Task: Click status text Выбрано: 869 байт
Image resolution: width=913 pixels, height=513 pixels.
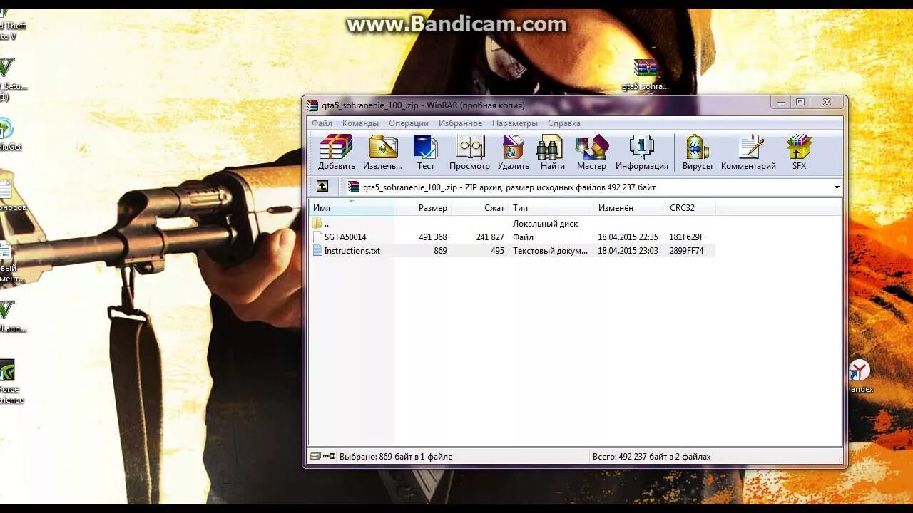Action: [396, 457]
